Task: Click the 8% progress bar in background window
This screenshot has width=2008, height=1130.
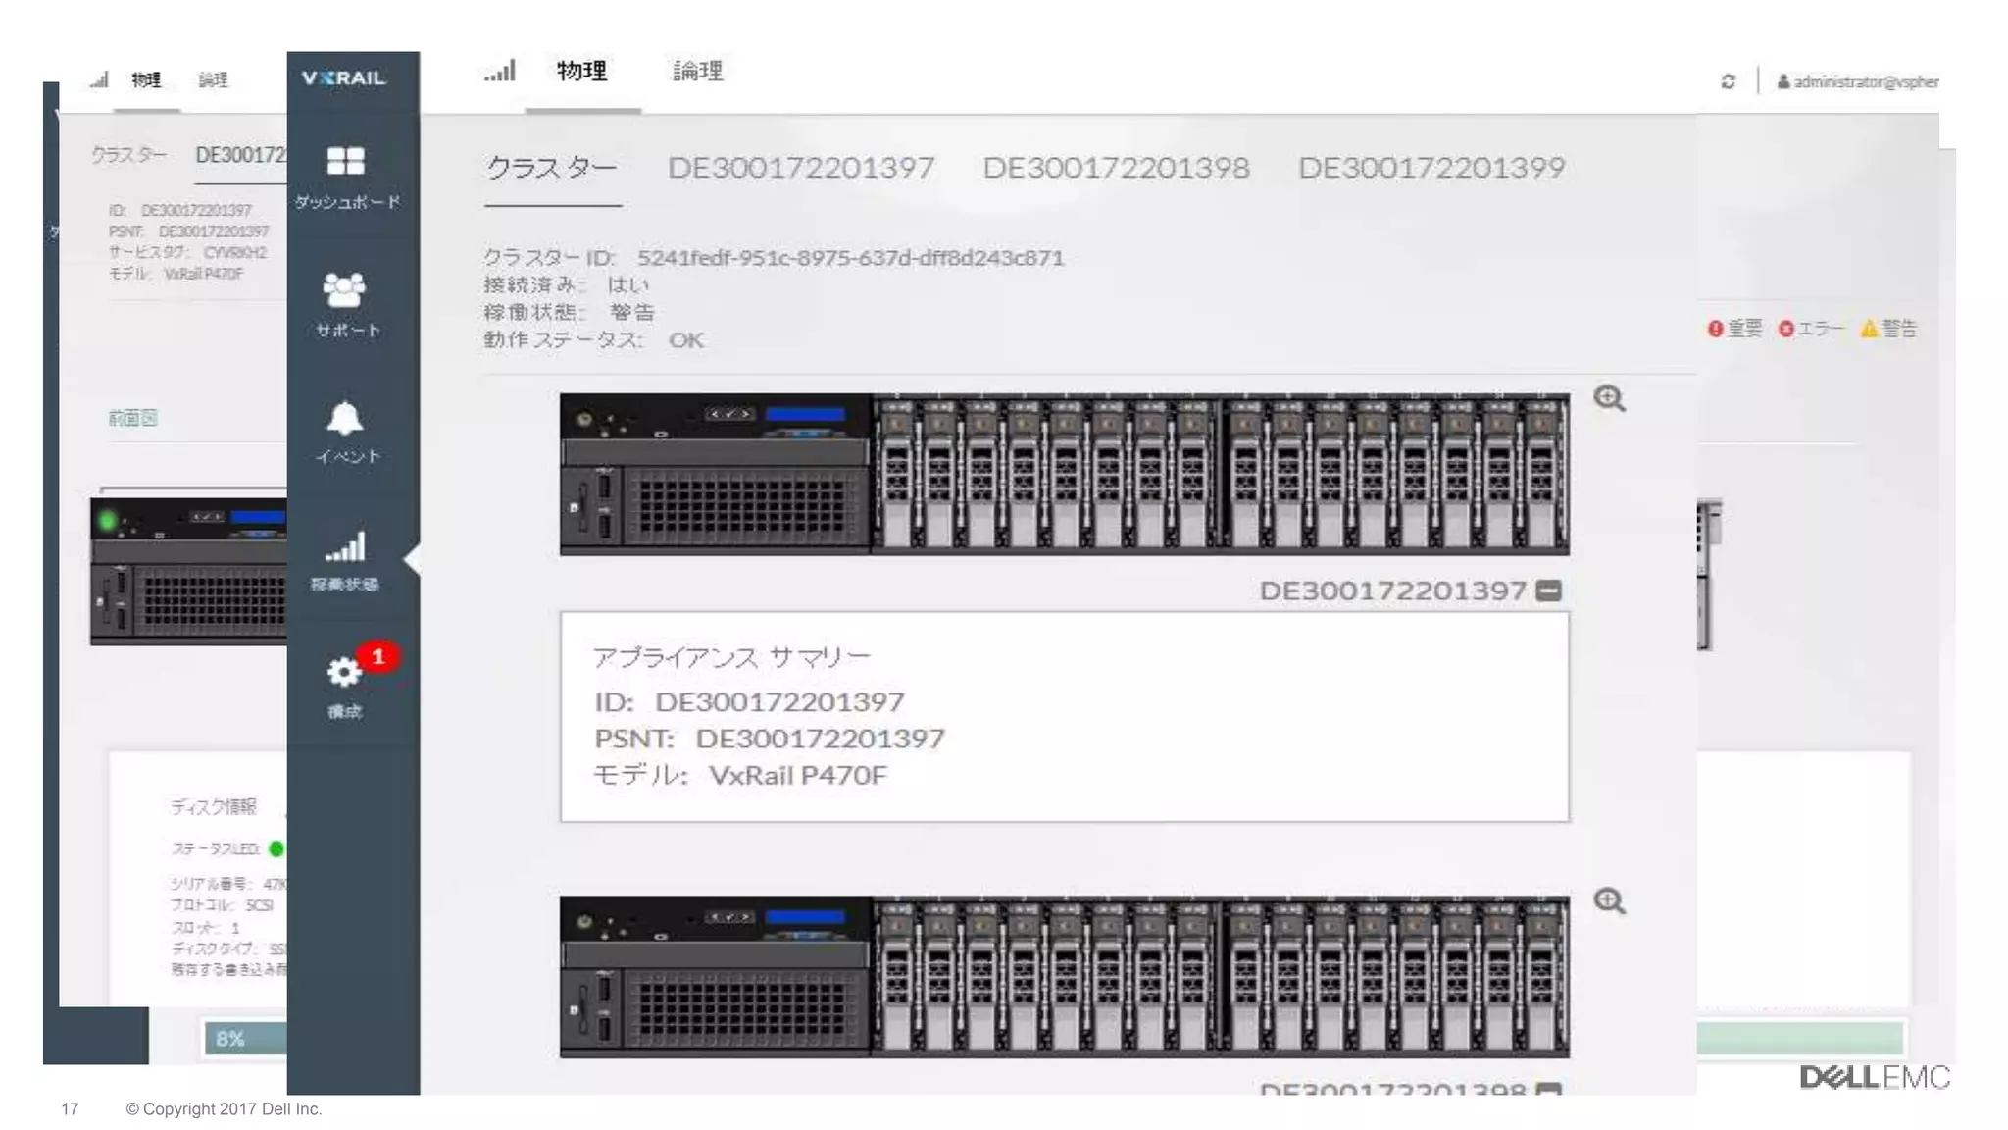Action: (246, 1038)
